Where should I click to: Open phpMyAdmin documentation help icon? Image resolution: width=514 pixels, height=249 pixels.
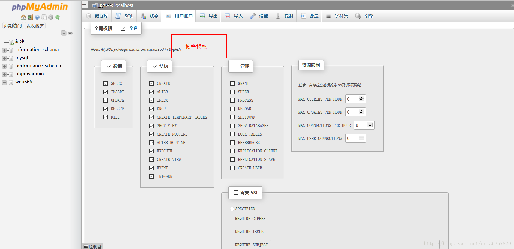[x=37, y=17]
